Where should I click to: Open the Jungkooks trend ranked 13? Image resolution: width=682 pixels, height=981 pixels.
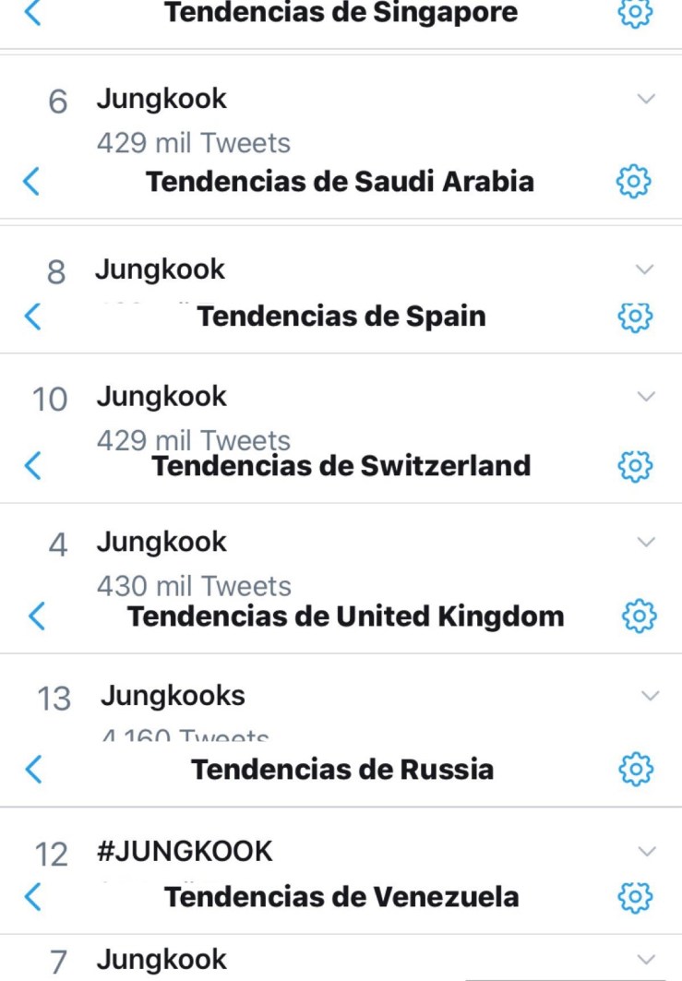(173, 696)
